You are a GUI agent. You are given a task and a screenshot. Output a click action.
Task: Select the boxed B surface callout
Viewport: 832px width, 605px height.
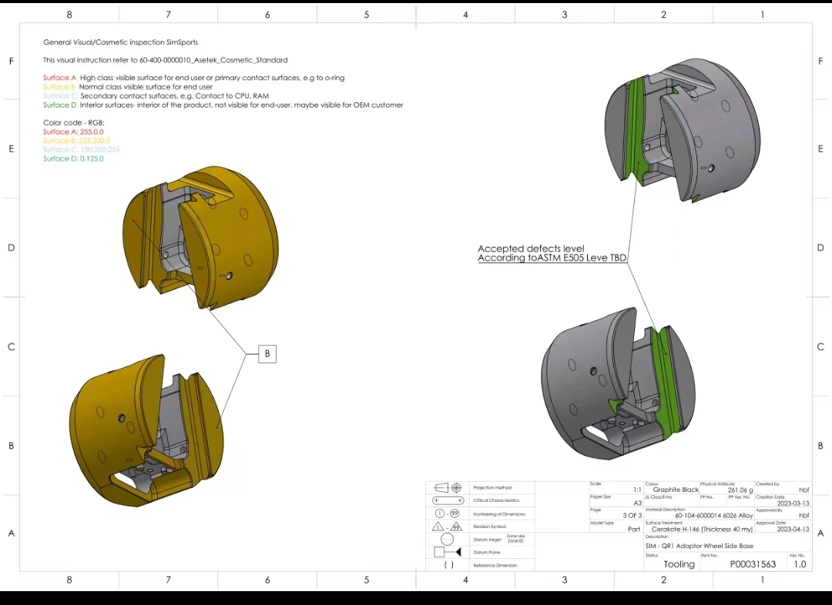point(267,353)
